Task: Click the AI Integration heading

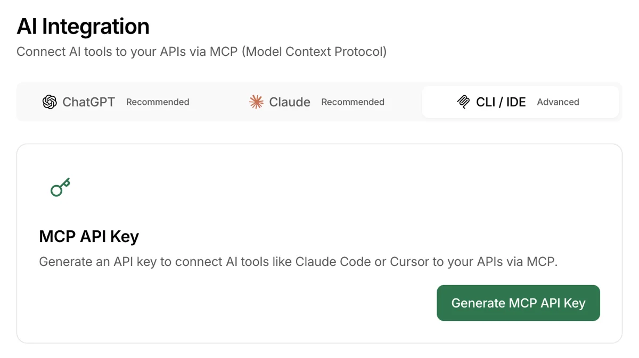Action: click(83, 26)
